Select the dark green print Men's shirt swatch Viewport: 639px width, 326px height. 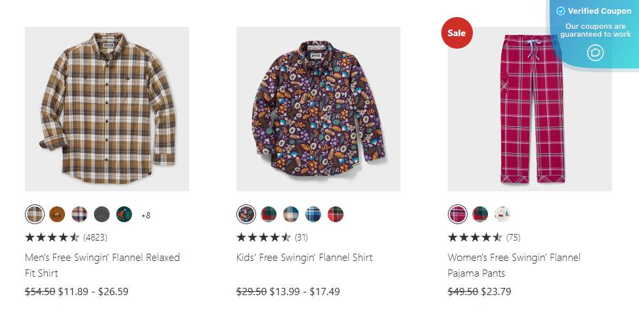(x=124, y=214)
